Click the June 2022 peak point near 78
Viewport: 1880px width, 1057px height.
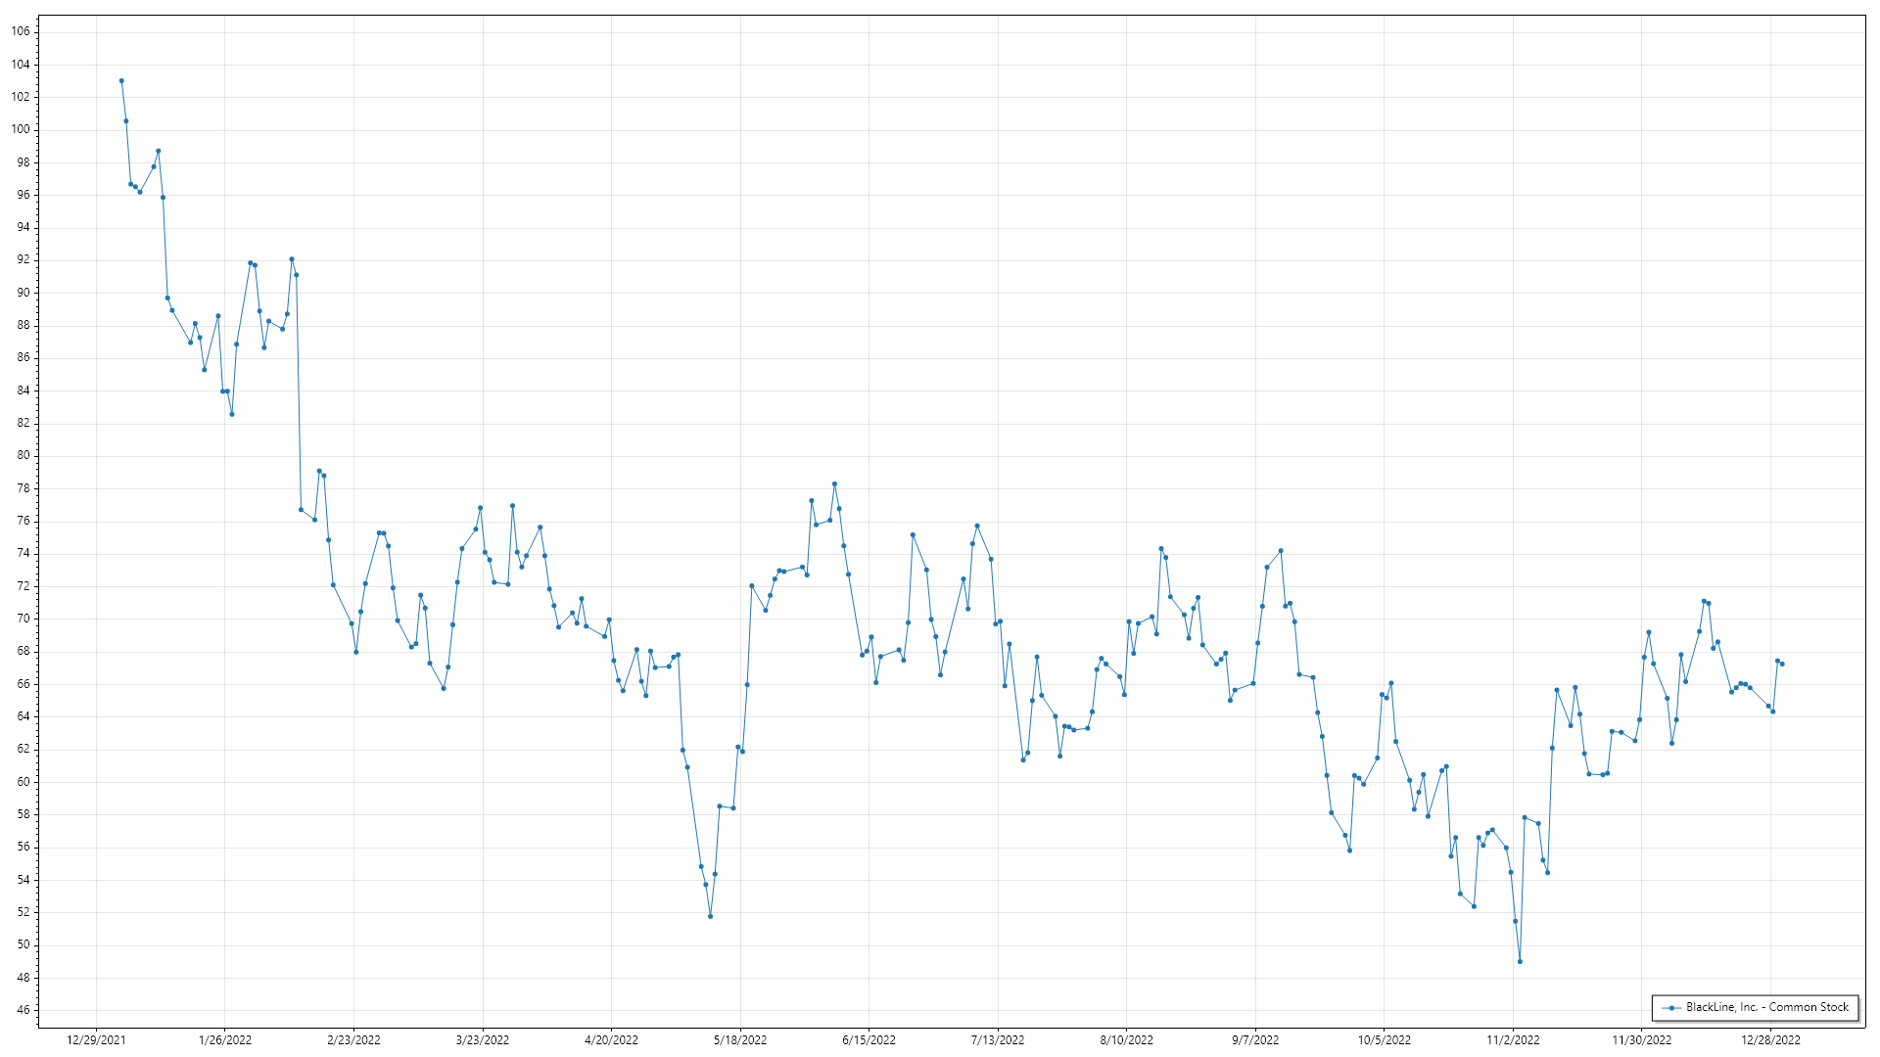point(834,484)
